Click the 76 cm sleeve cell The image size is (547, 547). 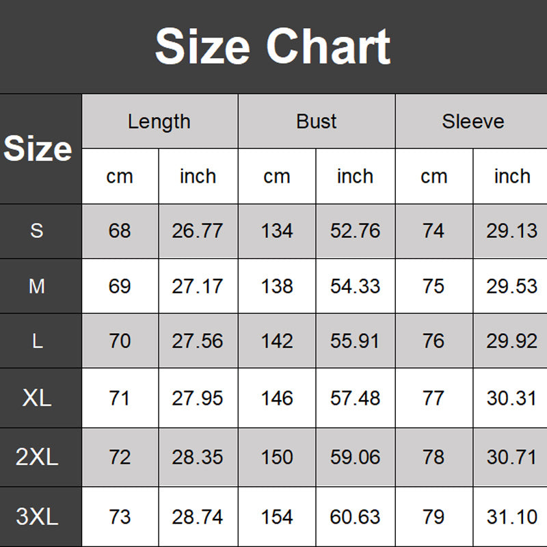[433, 341]
